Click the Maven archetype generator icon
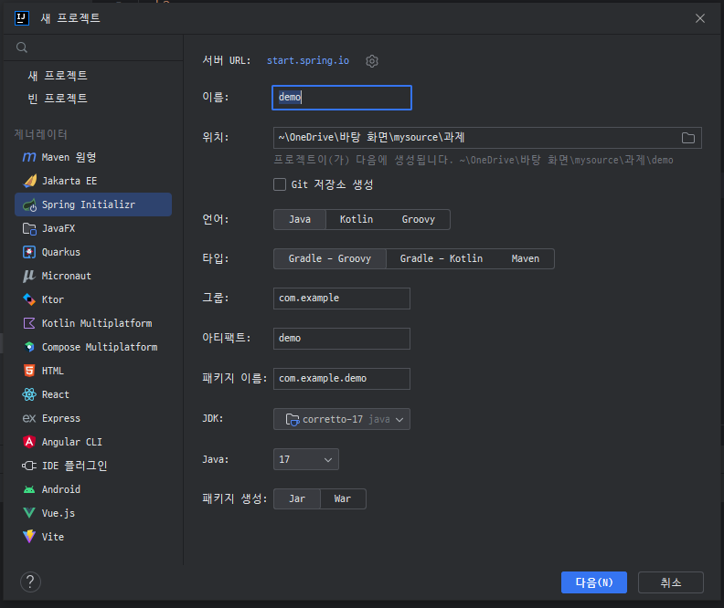724x608 pixels. 29,158
